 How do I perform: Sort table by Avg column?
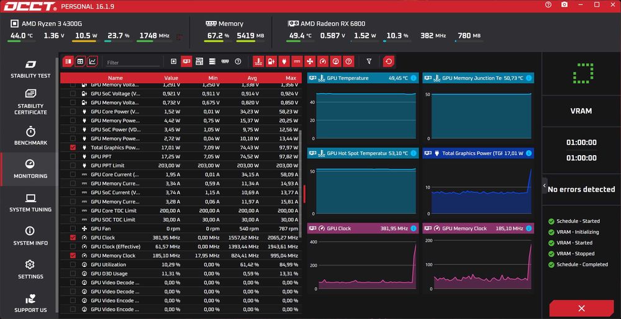252,78
